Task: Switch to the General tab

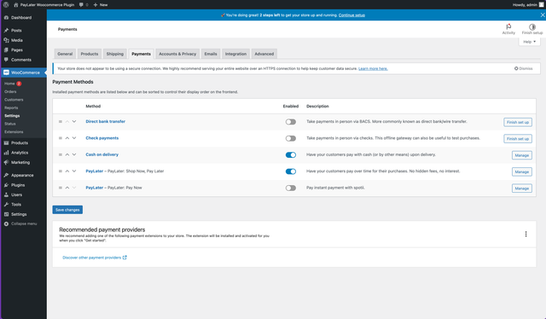Action: pos(65,54)
